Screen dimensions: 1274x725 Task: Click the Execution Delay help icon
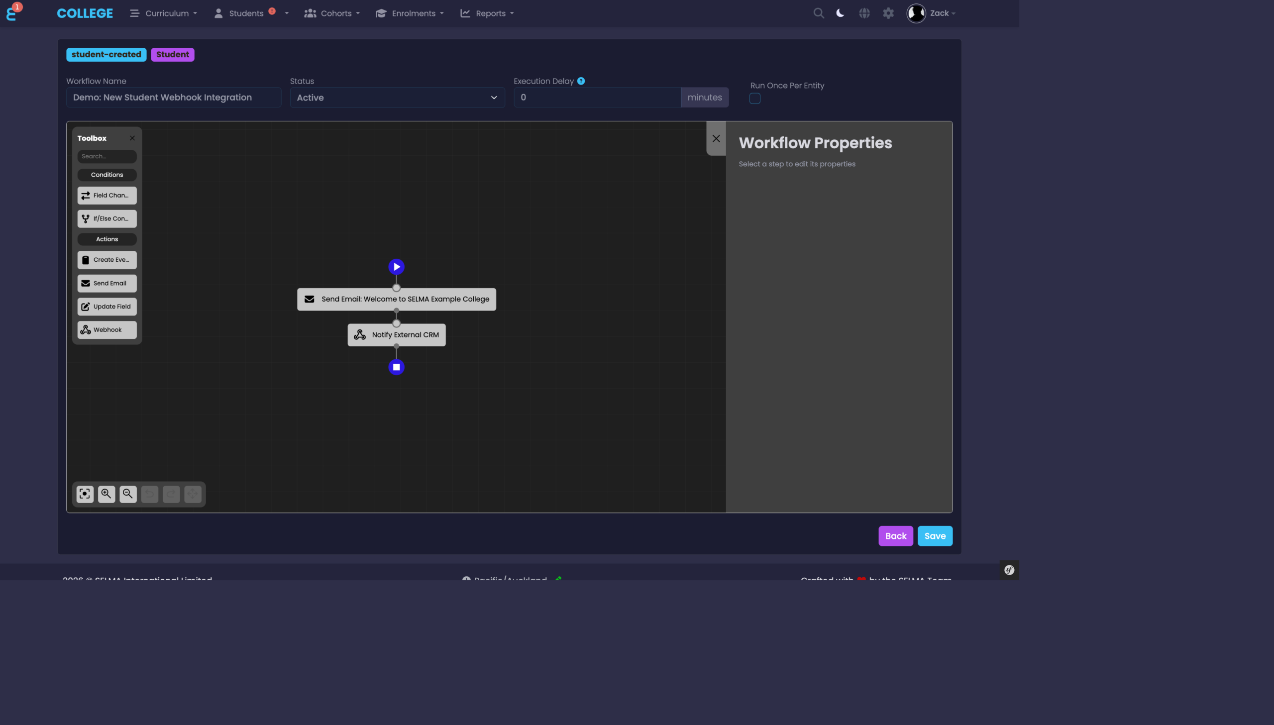pos(580,81)
